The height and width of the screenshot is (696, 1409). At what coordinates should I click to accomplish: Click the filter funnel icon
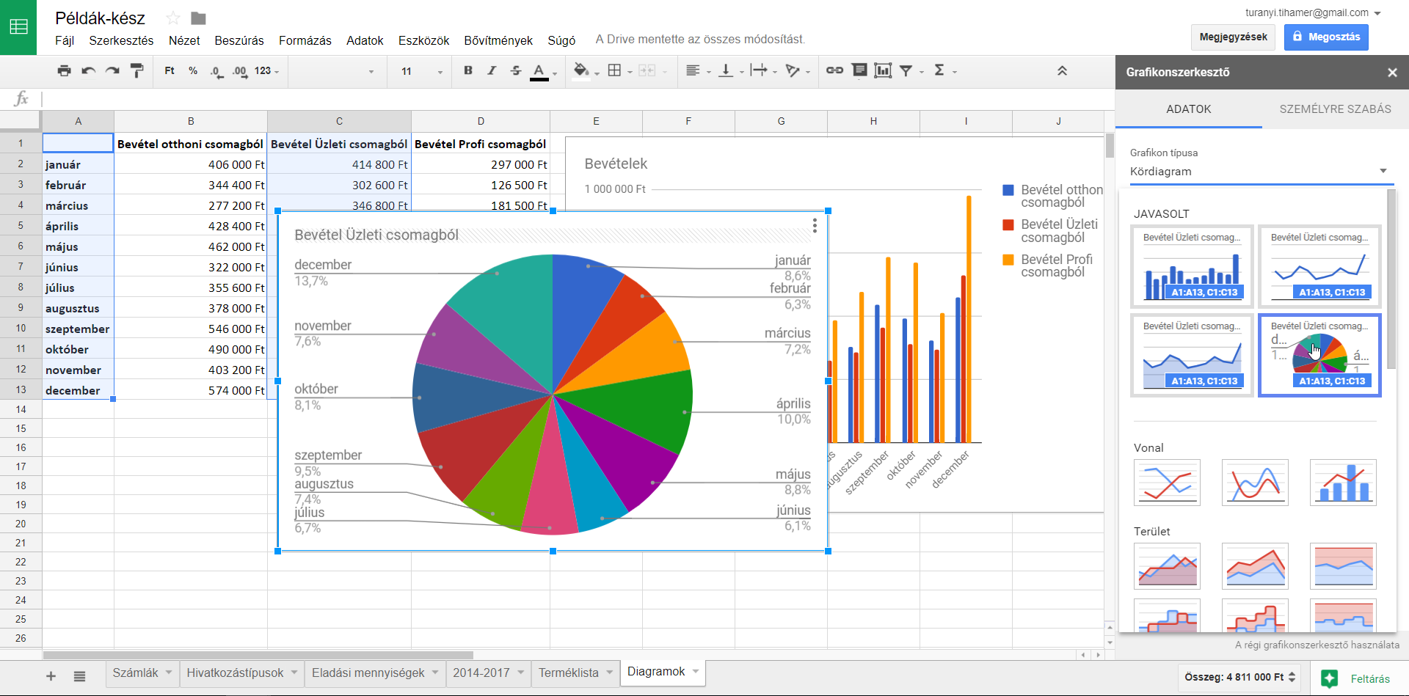point(906,70)
